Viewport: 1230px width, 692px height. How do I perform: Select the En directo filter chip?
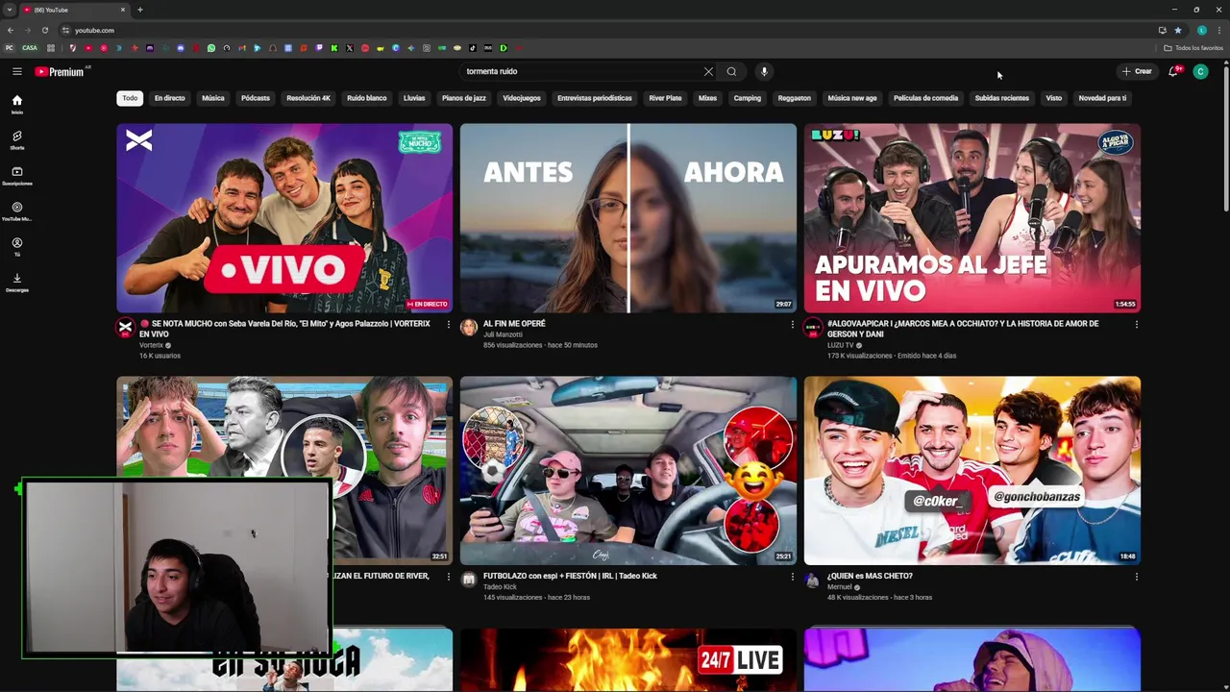pyautogui.click(x=169, y=98)
